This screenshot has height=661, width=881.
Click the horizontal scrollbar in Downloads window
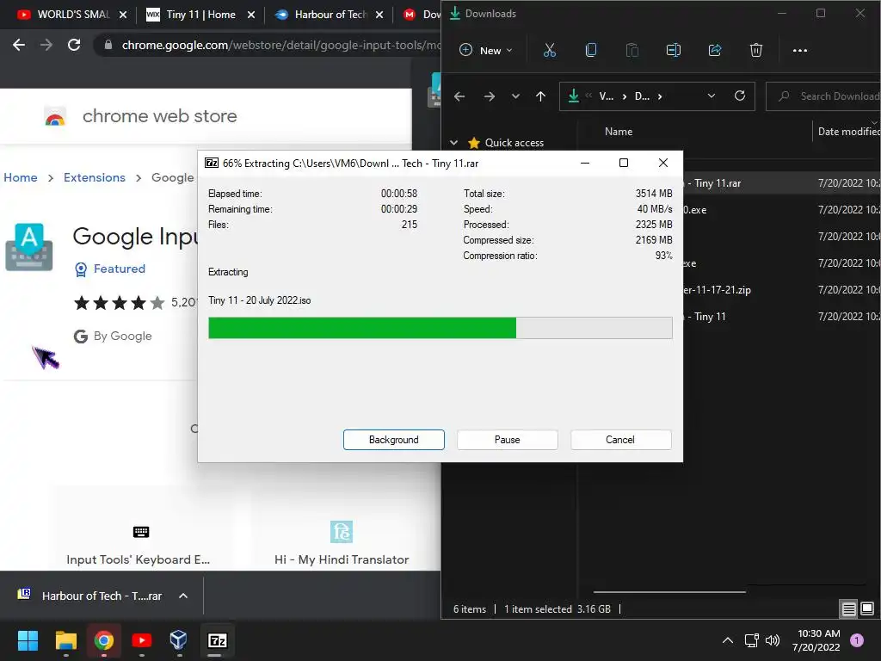click(x=669, y=592)
